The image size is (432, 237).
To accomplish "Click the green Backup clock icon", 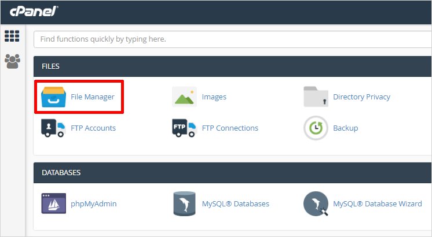I will 316,128.
